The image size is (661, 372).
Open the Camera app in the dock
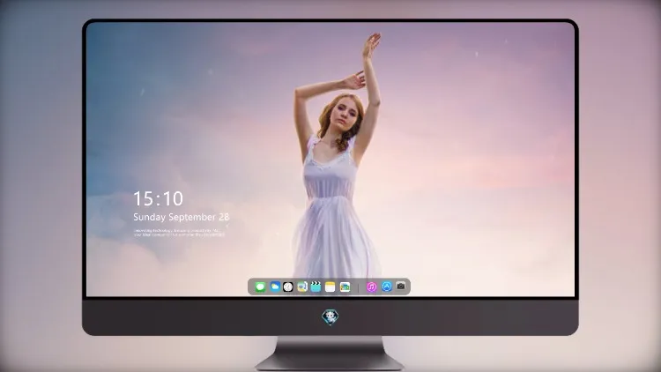(400, 286)
